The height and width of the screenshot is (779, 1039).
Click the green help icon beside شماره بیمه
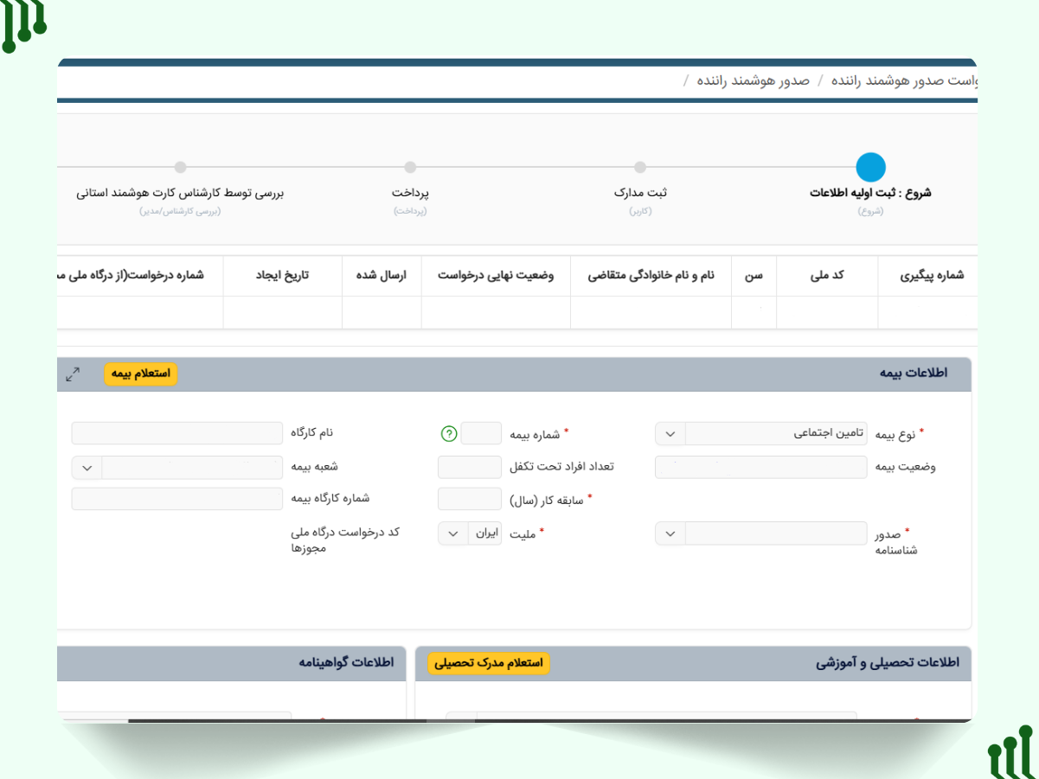[x=448, y=434]
